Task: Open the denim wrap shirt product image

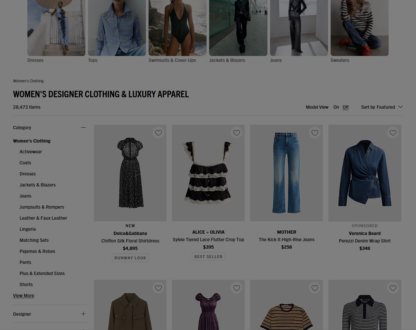Action: coord(365,173)
